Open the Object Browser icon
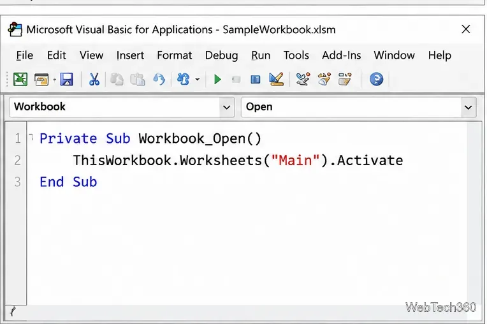Viewport: 487px width, 324px height. (345, 79)
